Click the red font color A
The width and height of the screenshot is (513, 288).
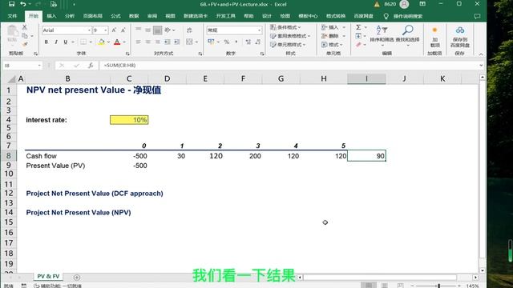click(x=117, y=42)
